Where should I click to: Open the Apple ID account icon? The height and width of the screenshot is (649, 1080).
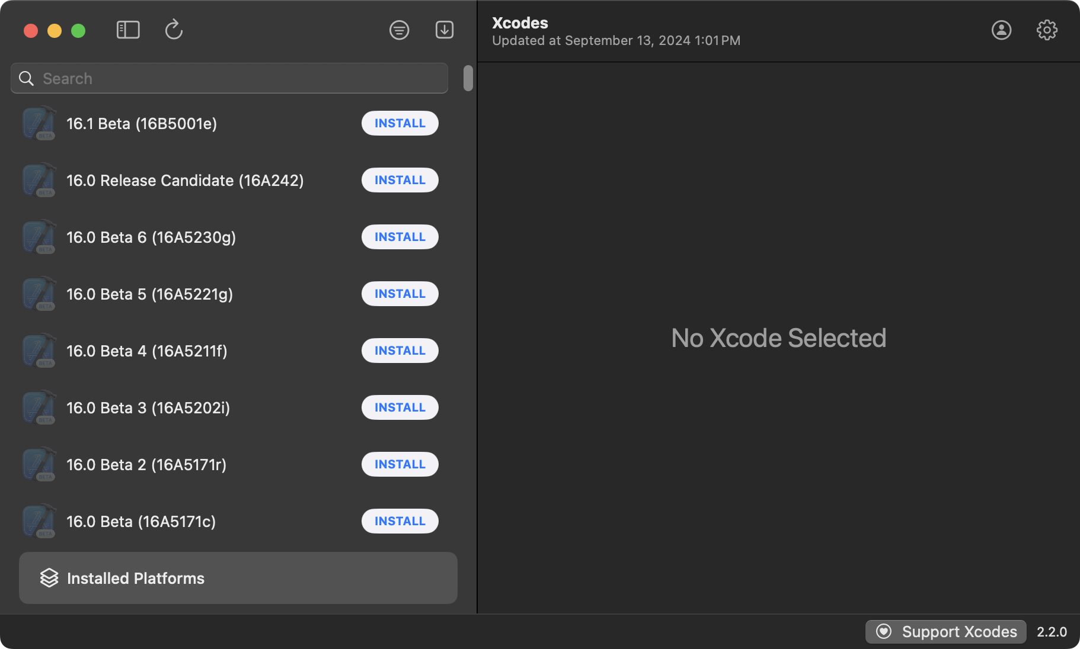1001,30
